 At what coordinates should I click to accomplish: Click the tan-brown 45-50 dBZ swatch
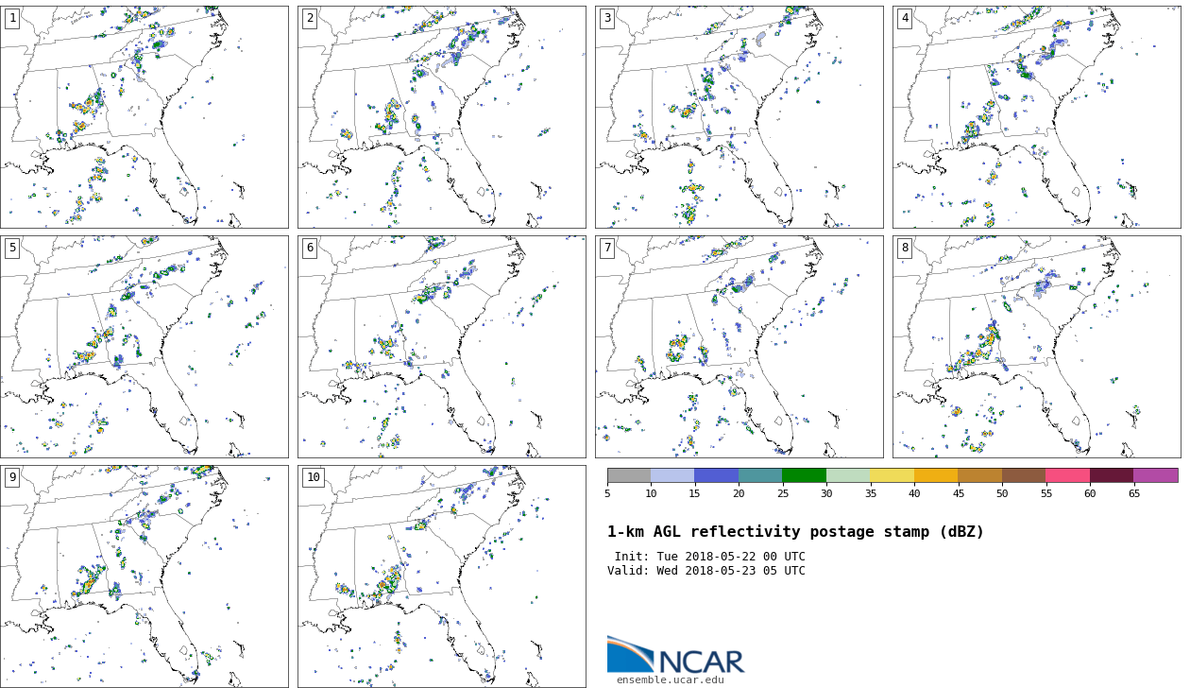pyautogui.click(x=980, y=475)
